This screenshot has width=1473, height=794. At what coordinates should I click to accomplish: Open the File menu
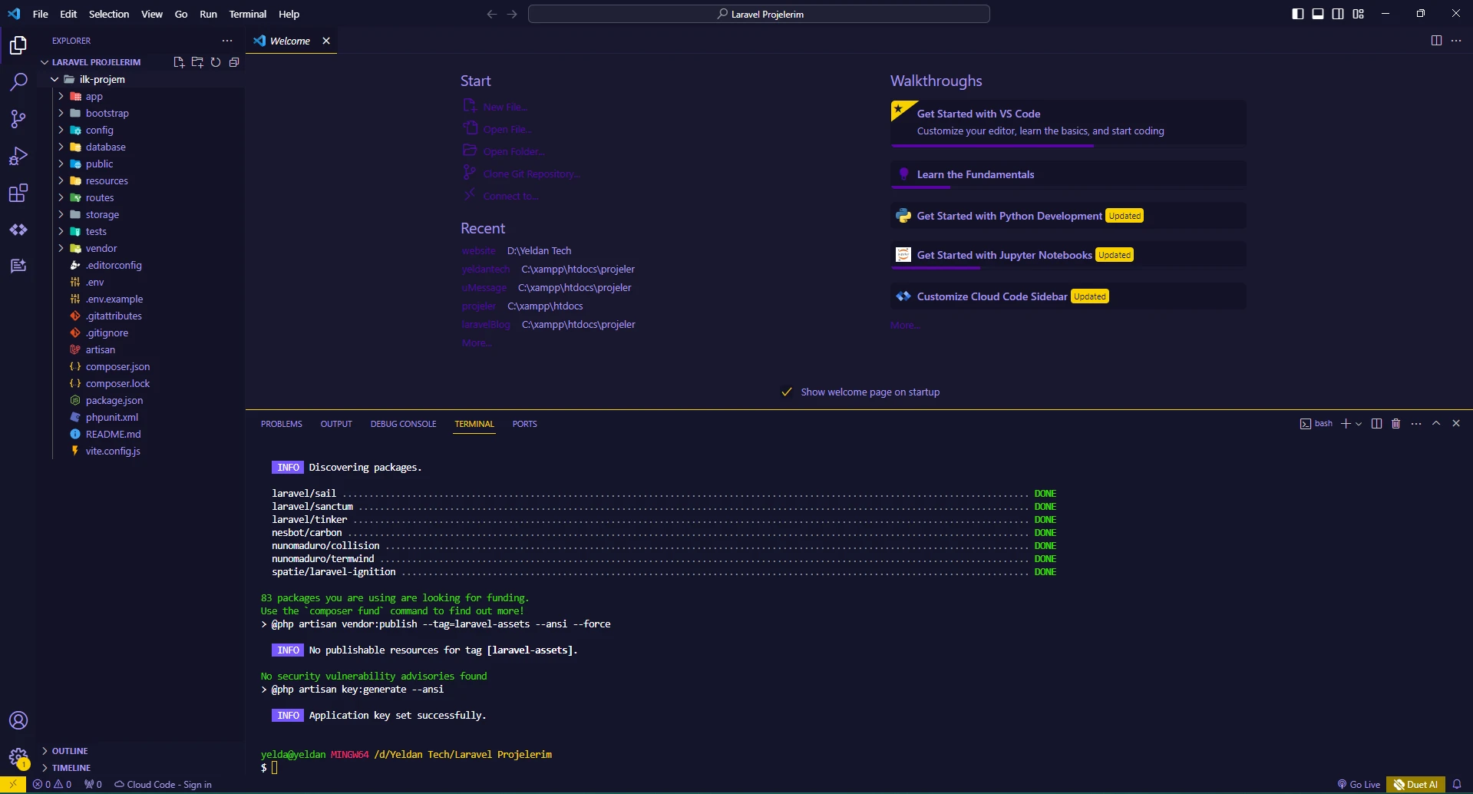(41, 14)
